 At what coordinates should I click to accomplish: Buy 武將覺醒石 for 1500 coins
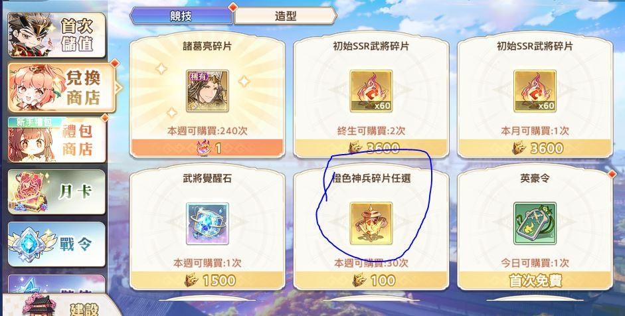(x=207, y=280)
